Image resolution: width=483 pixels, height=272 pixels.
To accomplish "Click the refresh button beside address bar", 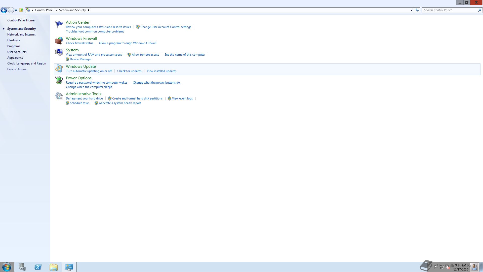I will (x=417, y=10).
